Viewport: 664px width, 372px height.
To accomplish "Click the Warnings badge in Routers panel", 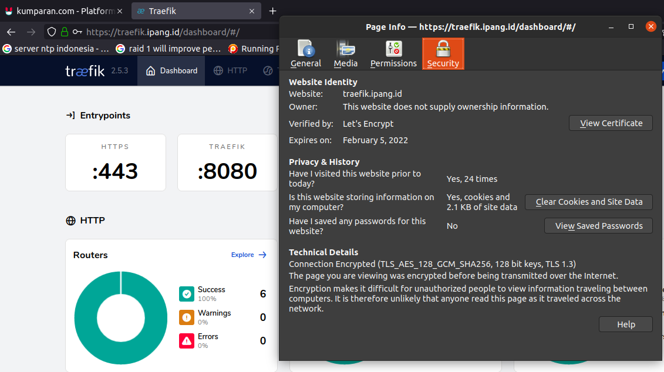I will [186, 317].
